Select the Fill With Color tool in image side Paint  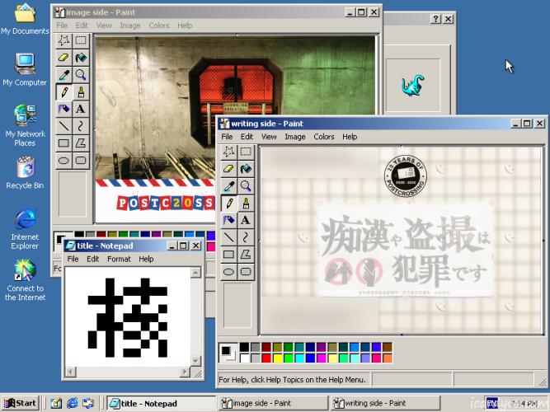(81, 58)
